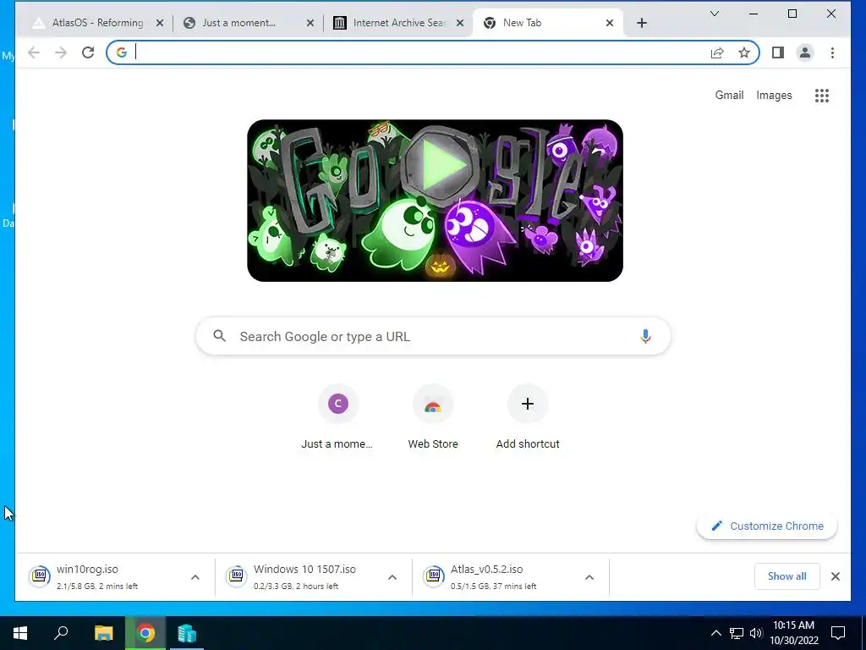Image resolution: width=866 pixels, height=650 pixels.
Task: Go forward to the next page
Action: coord(61,52)
